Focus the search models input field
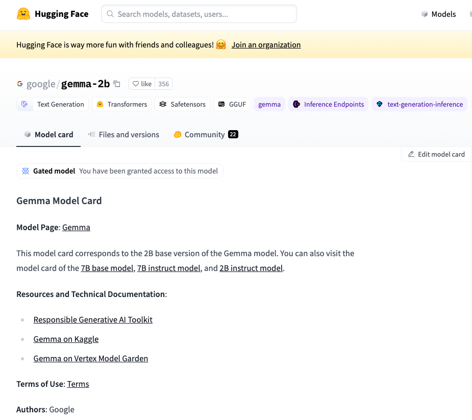This screenshot has height=420, width=472. pos(199,14)
